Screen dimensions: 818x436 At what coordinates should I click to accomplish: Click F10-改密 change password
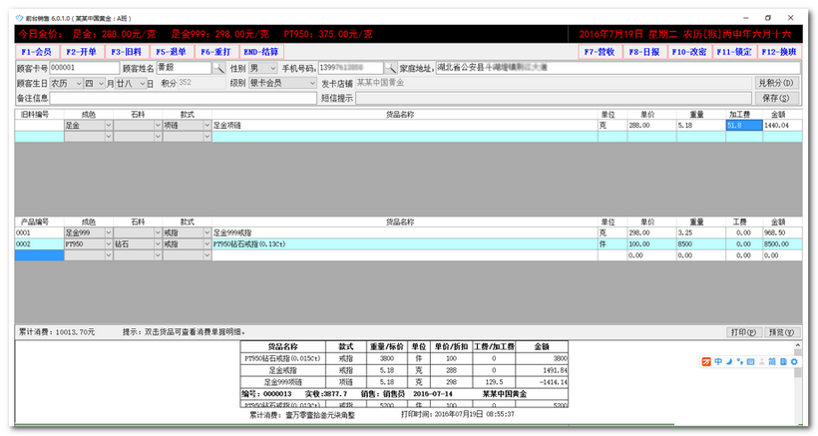coord(689,52)
